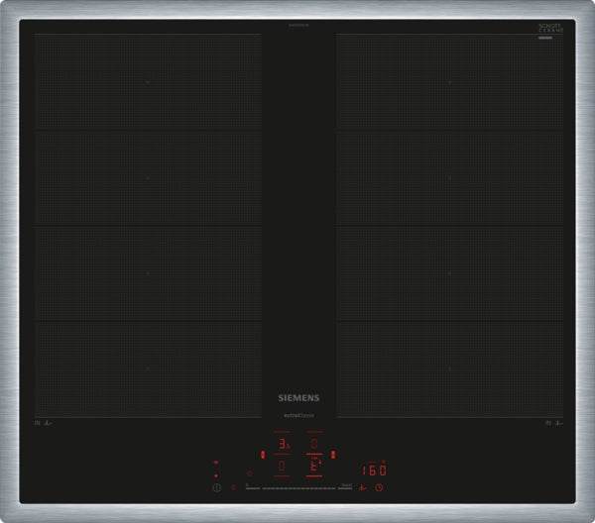The width and height of the screenshot is (595, 523).
Task: Tap the right flex zone red indicator
Action: click(x=333, y=455)
